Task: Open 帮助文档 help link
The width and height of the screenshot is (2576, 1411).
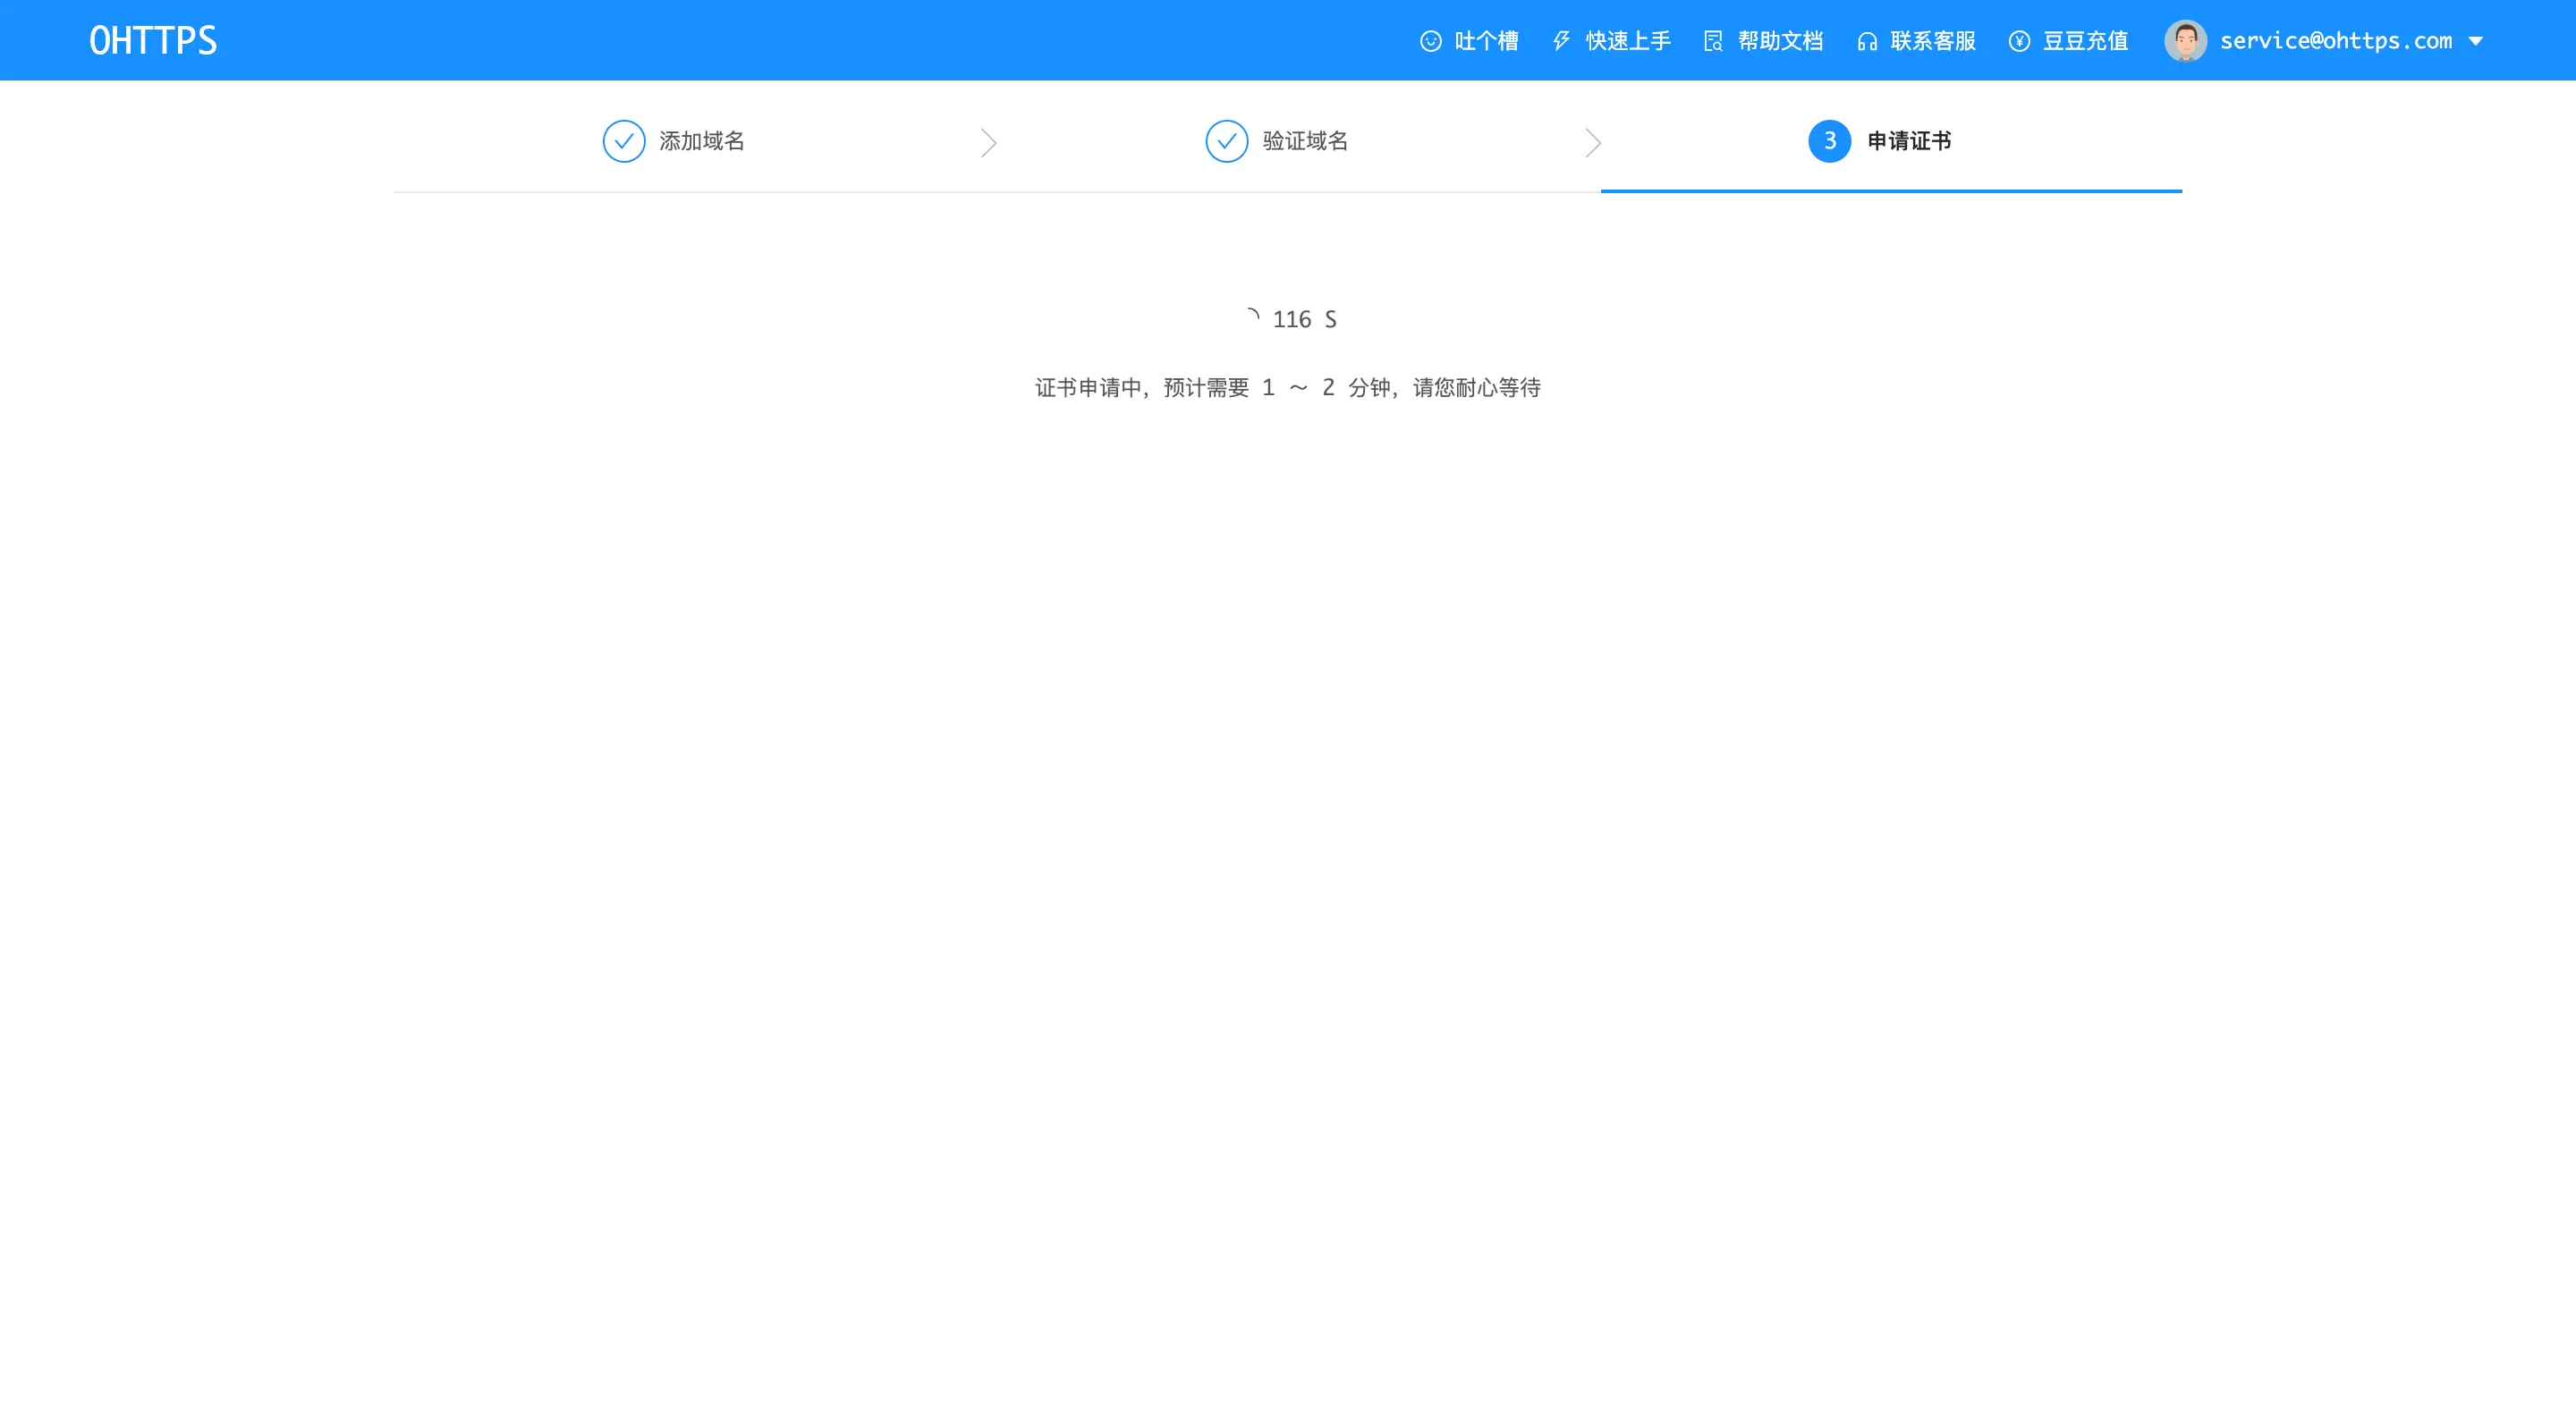Action: click(1780, 41)
